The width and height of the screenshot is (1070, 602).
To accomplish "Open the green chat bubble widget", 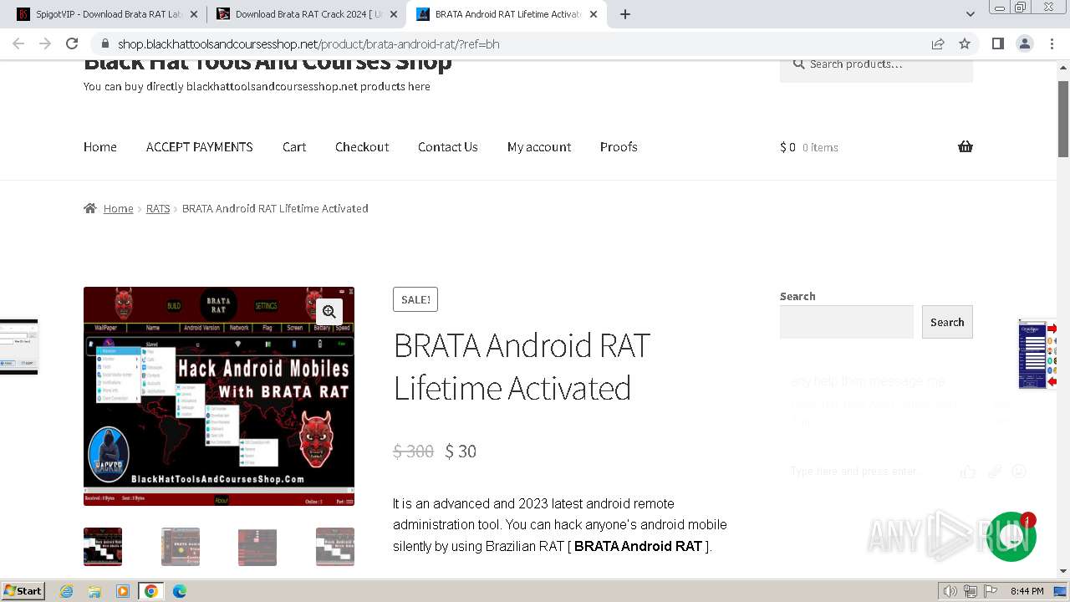I will [x=1011, y=537].
